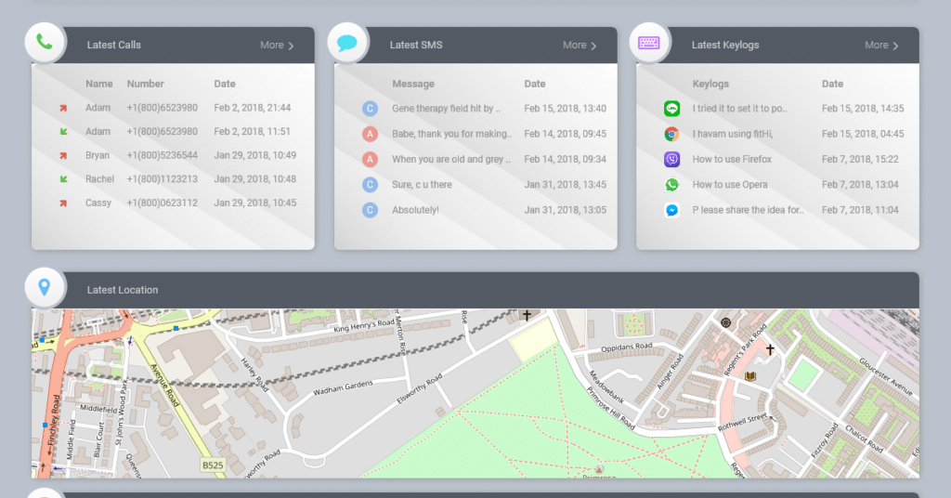
Task: Click the WhatsApp icon beside How to use Opera
Action: pyautogui.click(x=671, y=185)
